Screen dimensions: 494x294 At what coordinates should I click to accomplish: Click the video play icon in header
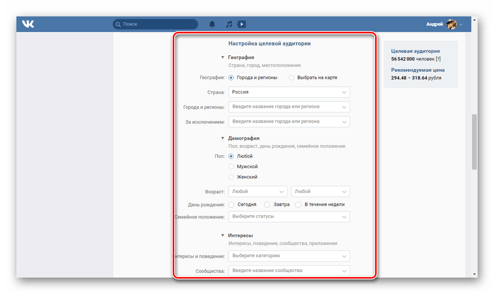tap(242, 24)
